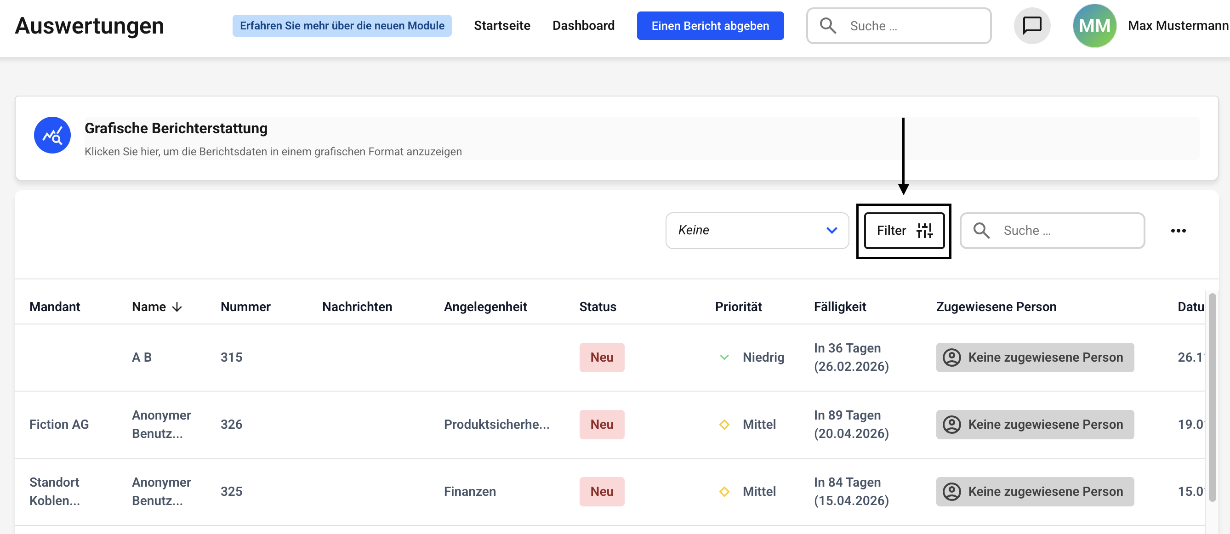1230x534 pixels.
Task: Click the MM user avatar
Action: (x=1094, y=26)
